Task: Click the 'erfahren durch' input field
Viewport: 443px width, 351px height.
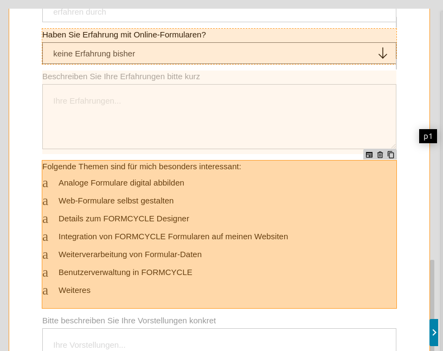Action: click(x=219, y=15)
